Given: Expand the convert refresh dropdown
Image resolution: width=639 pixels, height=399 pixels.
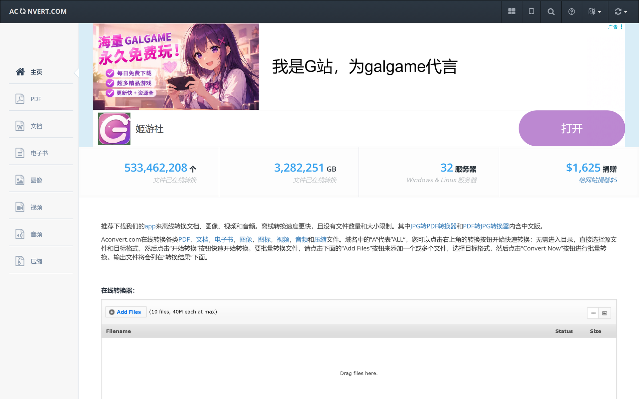Looking at the screenshot, I should [x=621, y=12].
